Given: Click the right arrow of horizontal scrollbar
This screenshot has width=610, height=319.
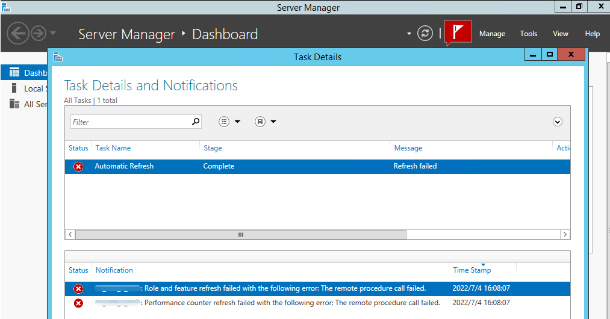Looking at the screenshot, I should click(x=565, y=235).
